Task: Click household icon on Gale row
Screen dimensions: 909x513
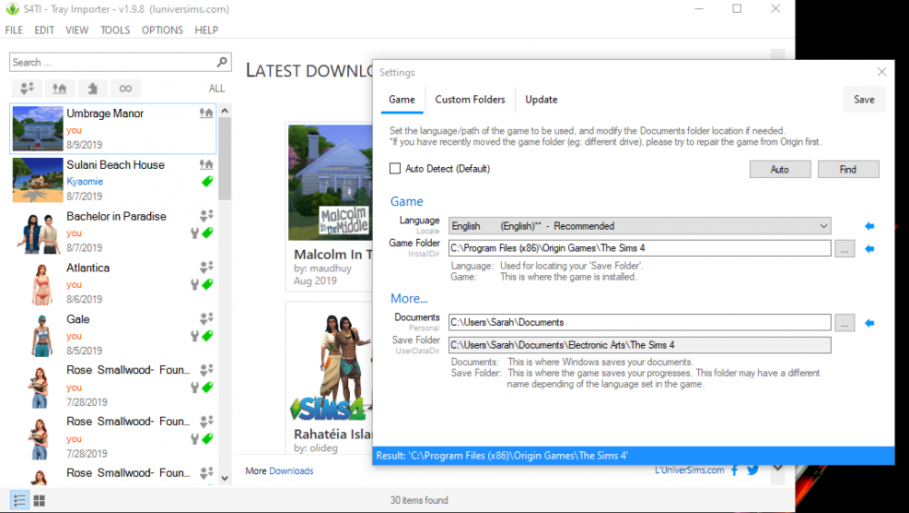Action: click(x=207, y=319)
